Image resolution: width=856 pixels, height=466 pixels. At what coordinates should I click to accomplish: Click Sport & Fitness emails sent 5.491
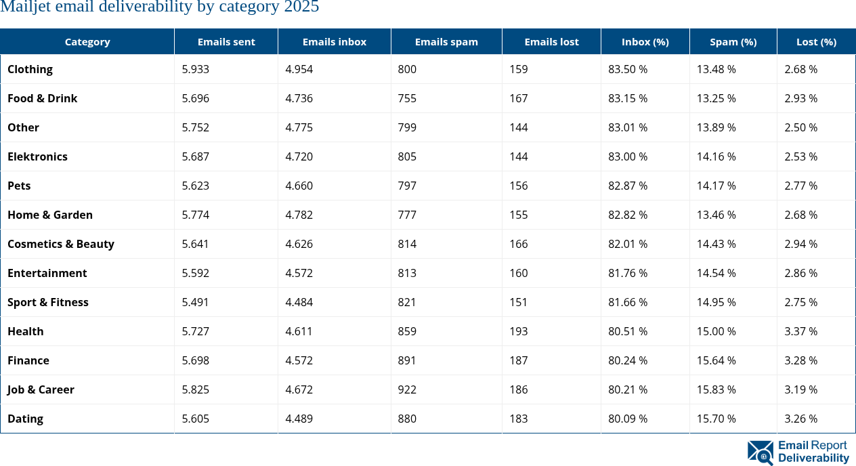click(x=196, y=302)
